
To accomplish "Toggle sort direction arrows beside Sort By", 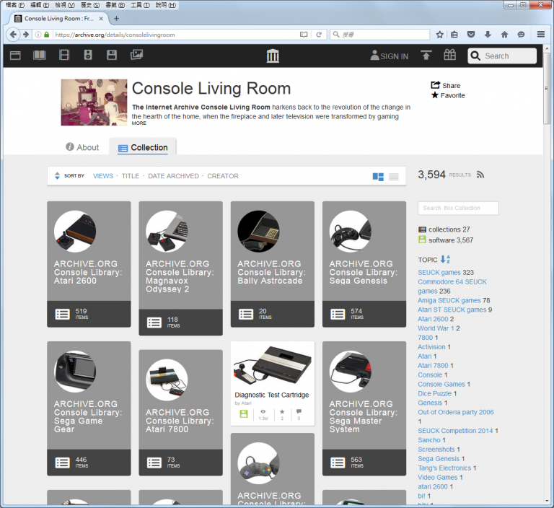I will (57, 175).
